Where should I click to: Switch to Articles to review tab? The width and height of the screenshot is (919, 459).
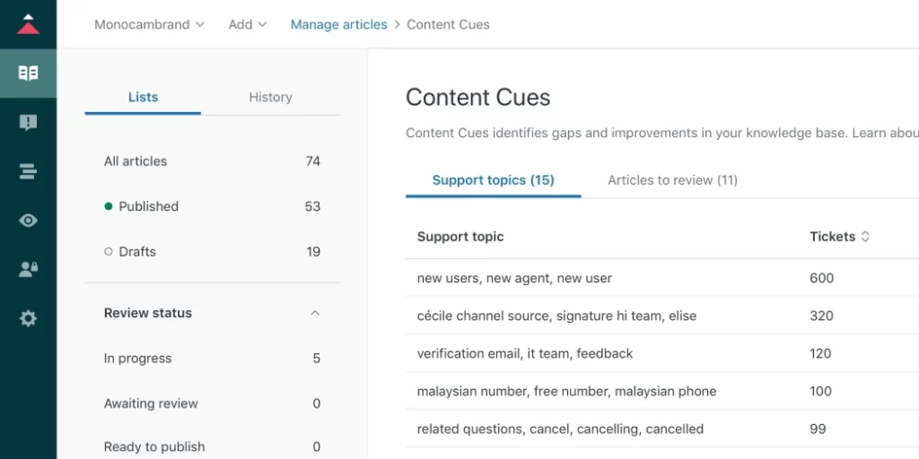[672, 180]
